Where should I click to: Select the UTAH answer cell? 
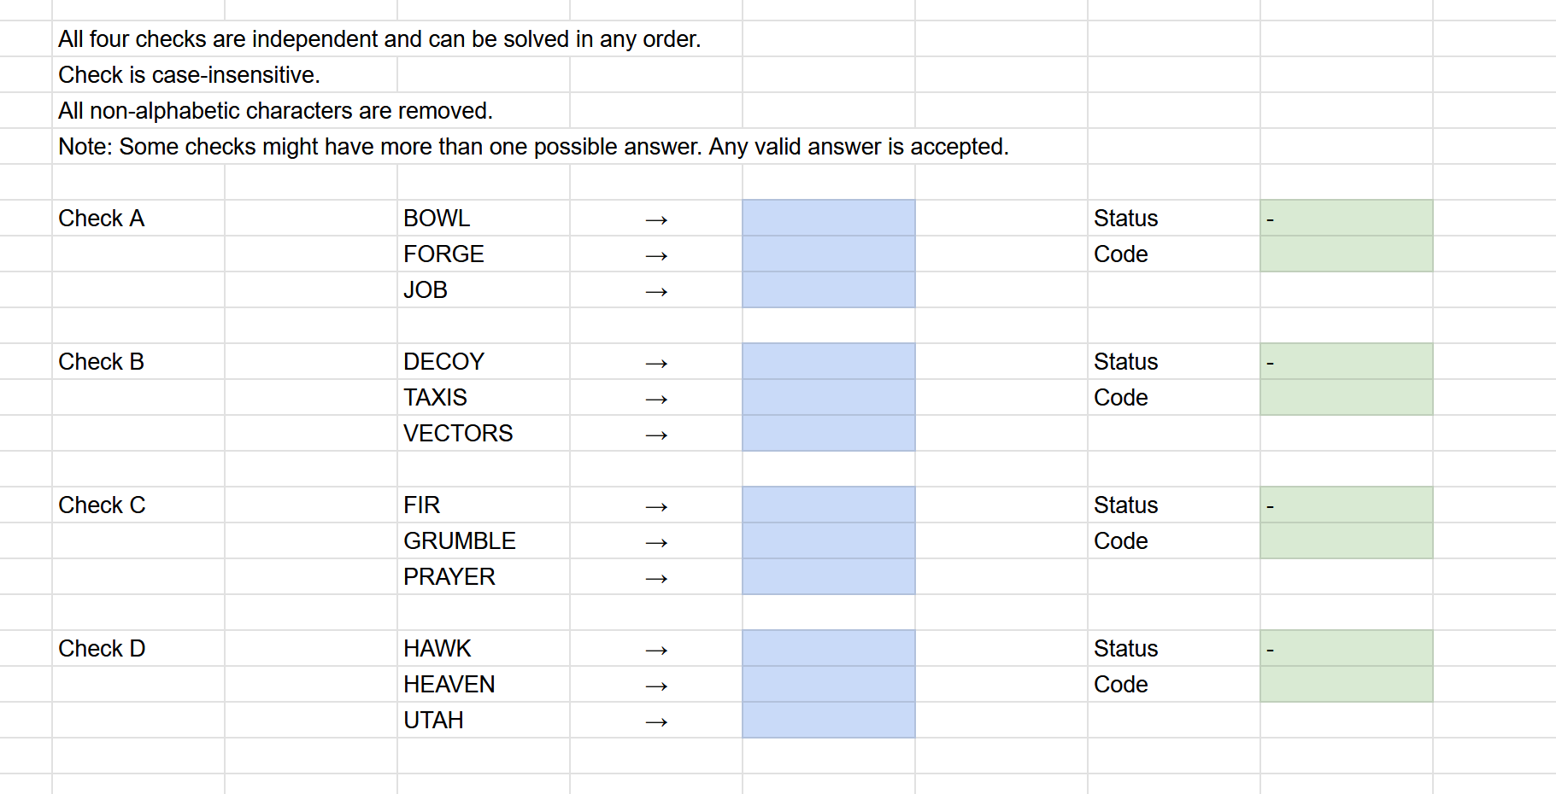point(828,721)
